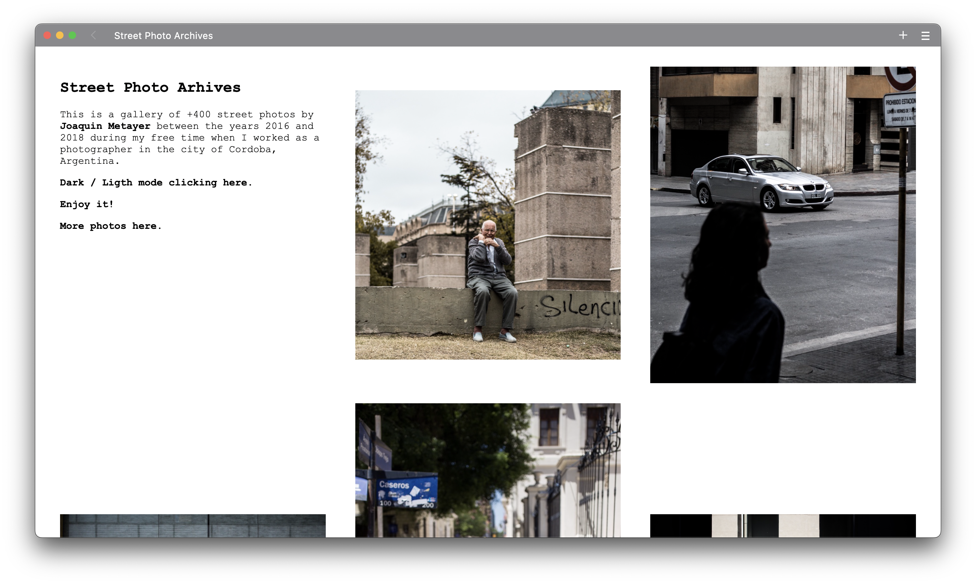
Task: Open the Caseros street sign photo
Action: tap(488, 470)
